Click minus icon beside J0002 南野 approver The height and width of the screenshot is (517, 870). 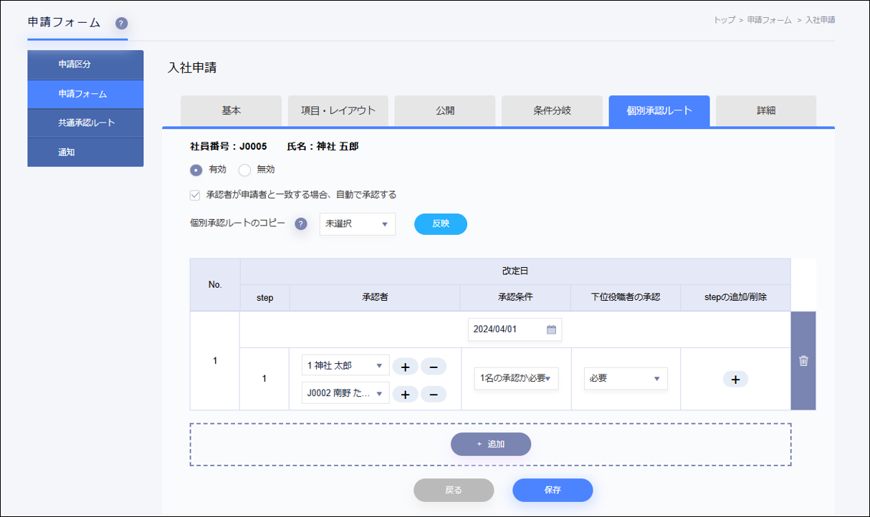click(x=433, y=394)
